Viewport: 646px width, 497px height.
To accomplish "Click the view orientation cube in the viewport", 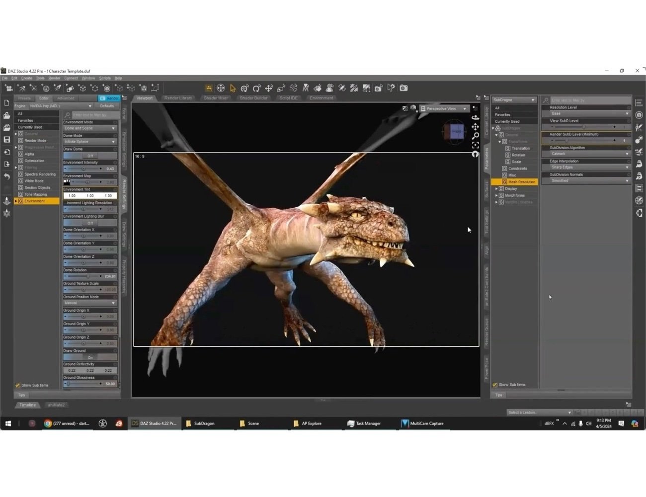I will 454,131.
